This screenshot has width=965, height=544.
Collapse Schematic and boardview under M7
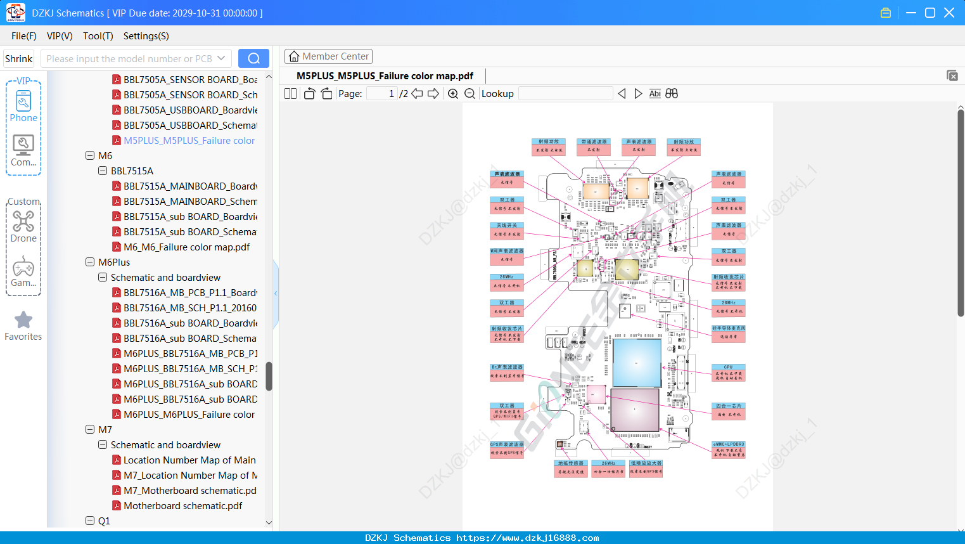click(103, 444)
